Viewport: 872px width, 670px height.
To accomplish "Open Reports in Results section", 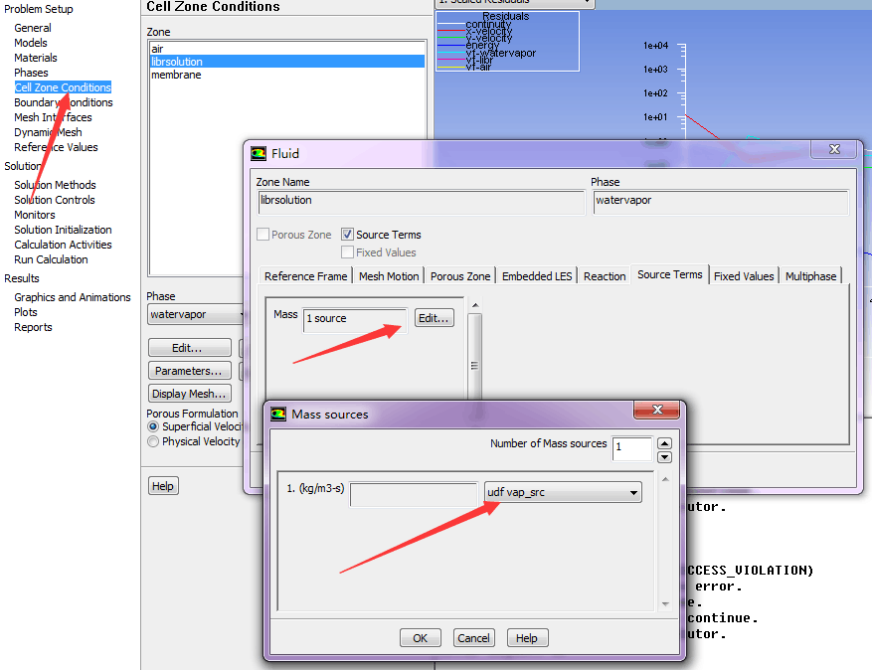I will point(33,327).
